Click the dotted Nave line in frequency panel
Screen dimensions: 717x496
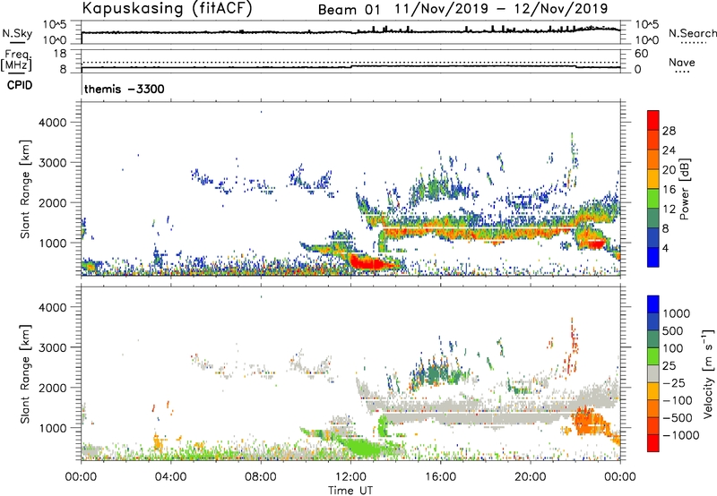(x=350, y=62)
